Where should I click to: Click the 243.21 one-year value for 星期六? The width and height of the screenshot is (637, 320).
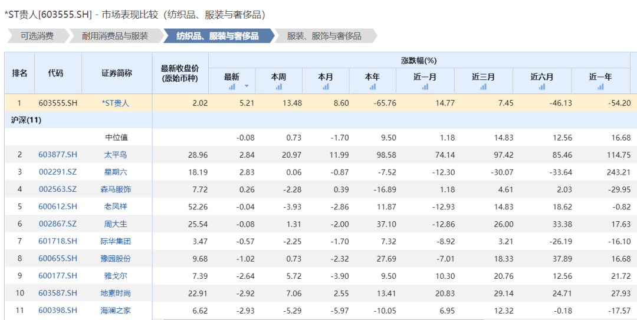[x=619, y=172]
